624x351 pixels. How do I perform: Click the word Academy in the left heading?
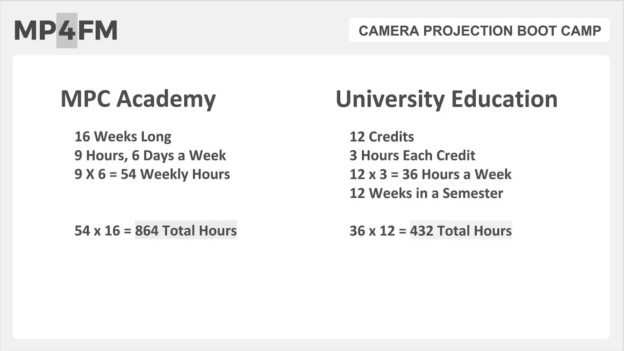click(x=166, y=99)
